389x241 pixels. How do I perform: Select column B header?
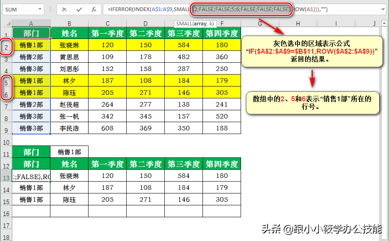69,23
